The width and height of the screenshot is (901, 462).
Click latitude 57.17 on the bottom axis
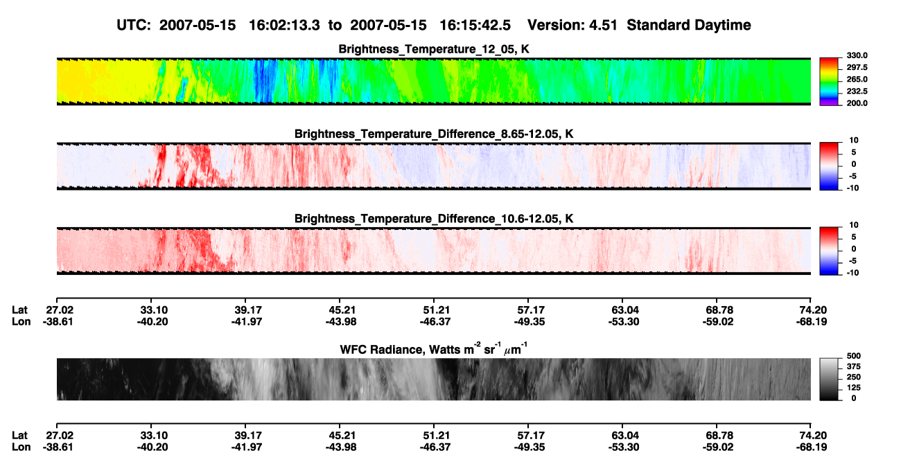(528, 436)
